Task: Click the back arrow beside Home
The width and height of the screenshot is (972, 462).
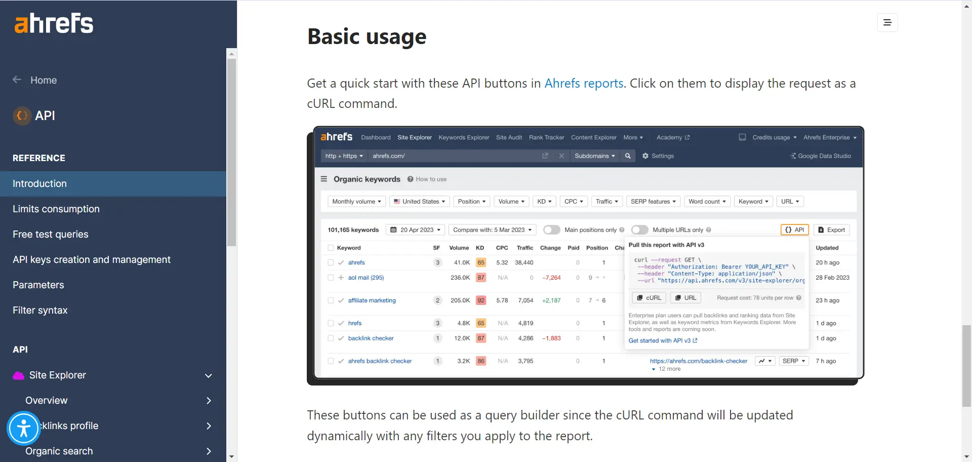Action: coord(17,80)
